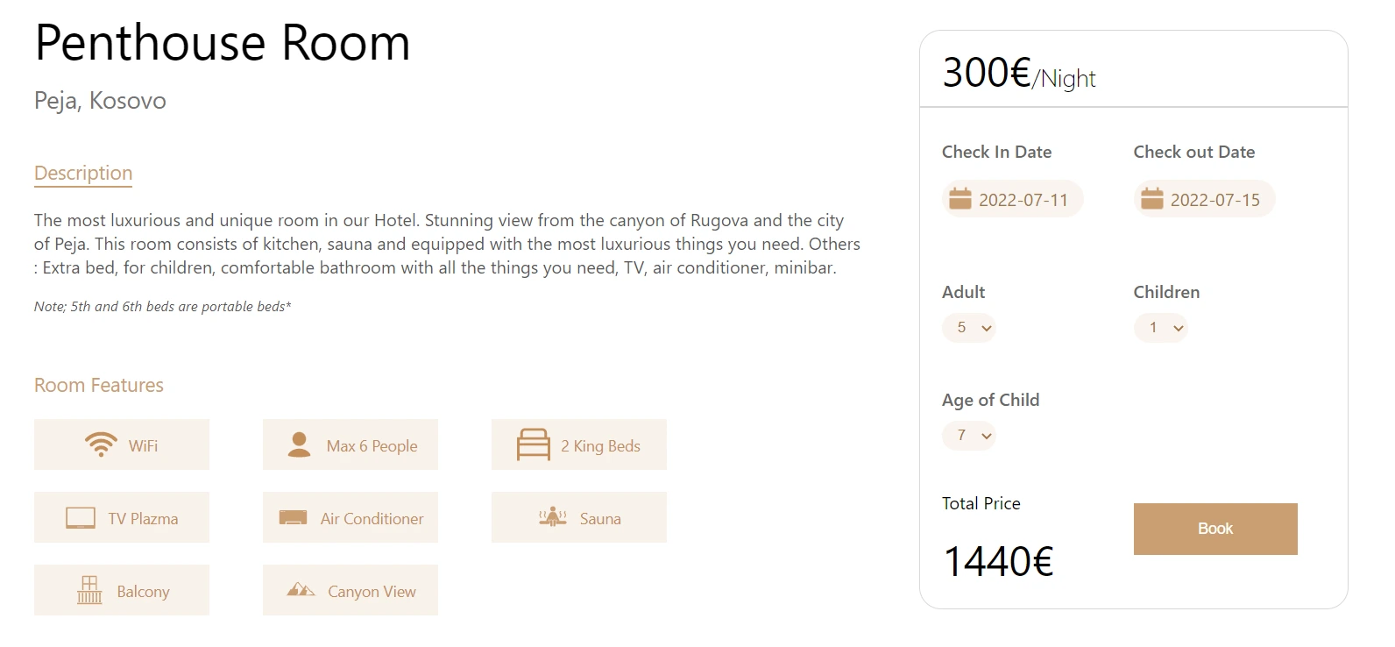Screen dimensions: 1395x647
Task: Open the Age of Child dropdown
Action: 969,436
